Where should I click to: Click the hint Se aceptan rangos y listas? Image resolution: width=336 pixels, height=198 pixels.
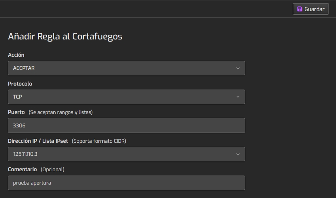(x=60, y=112)
